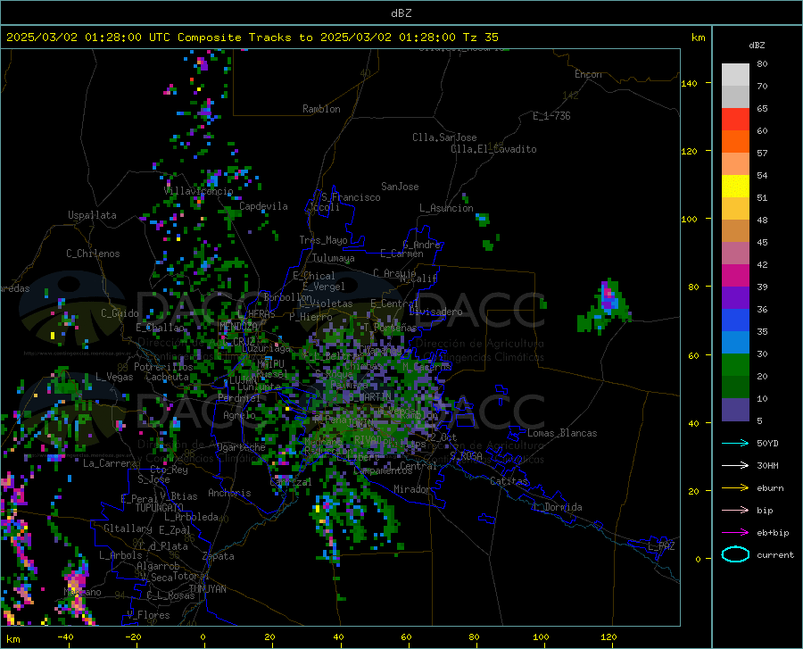
Task: Click the 'C_Chilenos' map label
Action: tap(93, 254)
